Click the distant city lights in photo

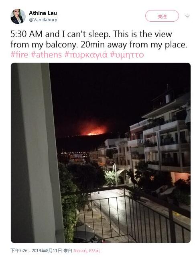pyautogui.click(x=73, y=154)
